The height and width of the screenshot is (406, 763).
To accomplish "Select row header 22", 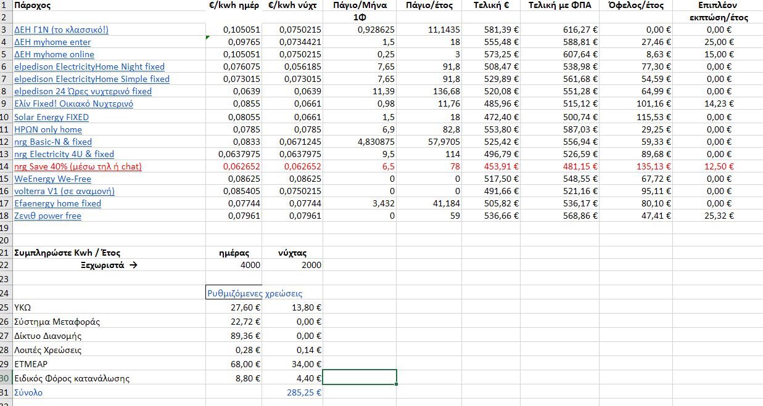I will click(6, 265).
